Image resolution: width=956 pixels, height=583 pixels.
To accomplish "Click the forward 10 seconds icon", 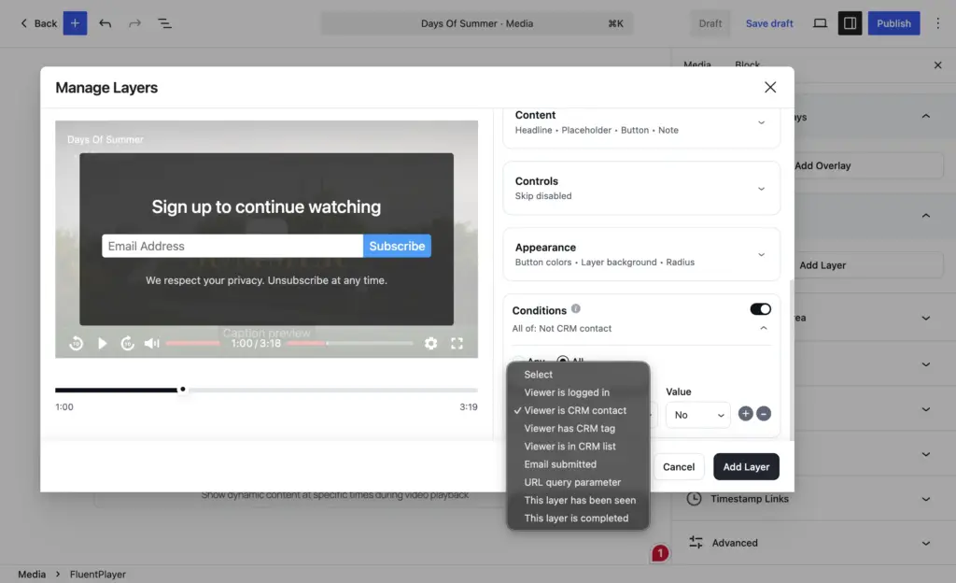I will (x=127, y=343).
